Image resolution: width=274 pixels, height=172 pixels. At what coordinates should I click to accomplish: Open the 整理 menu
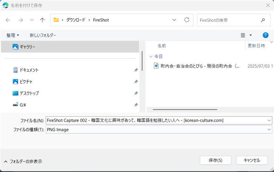(x=13, y=35)
